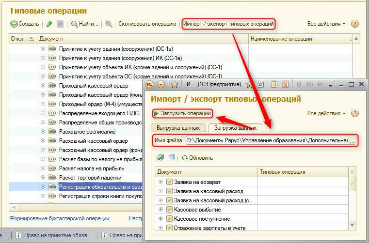
Task: Click the favorites star icon beside И...
Action: coord(175,84)
